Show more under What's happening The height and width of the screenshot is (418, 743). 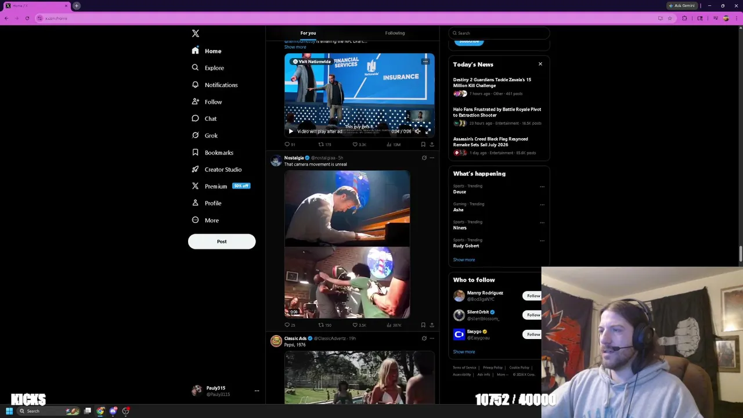(x=464, y=260)
